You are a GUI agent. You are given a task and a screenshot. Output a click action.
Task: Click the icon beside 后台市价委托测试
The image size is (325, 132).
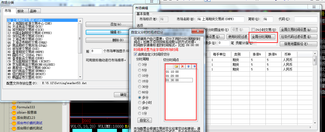click(13, 123)
